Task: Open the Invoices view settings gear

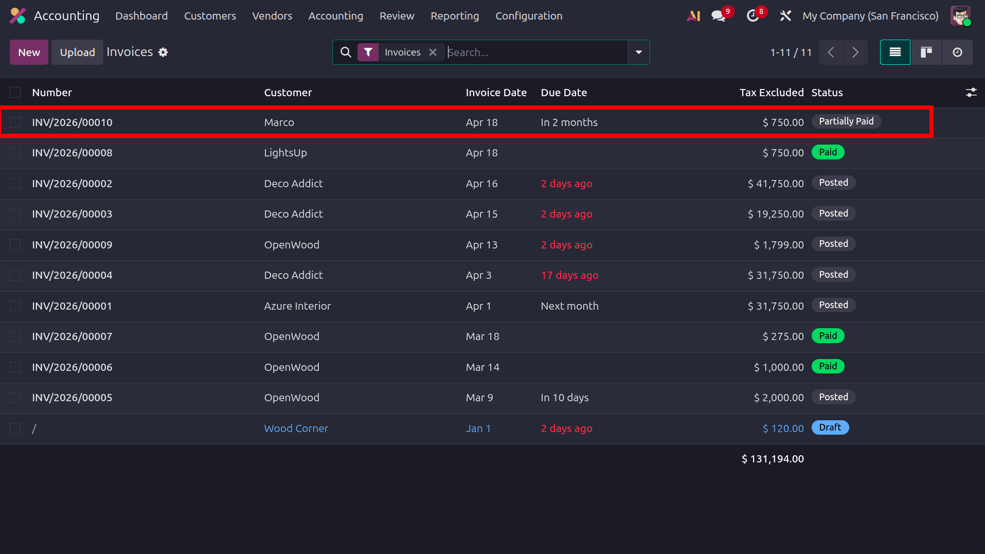Action: click(x=163, y=52)
